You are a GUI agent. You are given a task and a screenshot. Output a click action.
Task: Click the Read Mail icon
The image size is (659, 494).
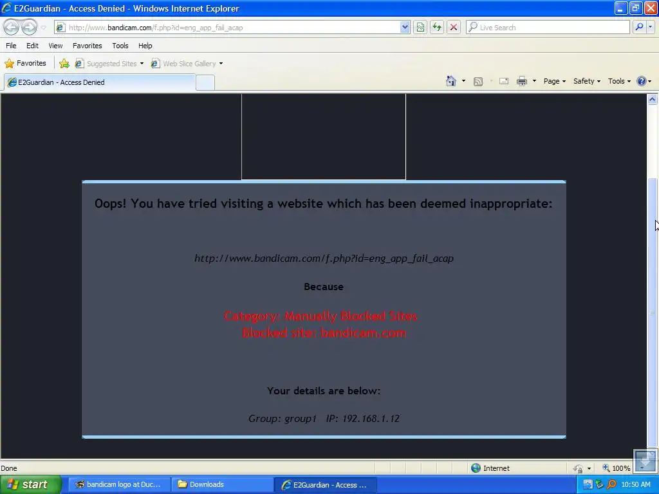(x=504, y=82)
